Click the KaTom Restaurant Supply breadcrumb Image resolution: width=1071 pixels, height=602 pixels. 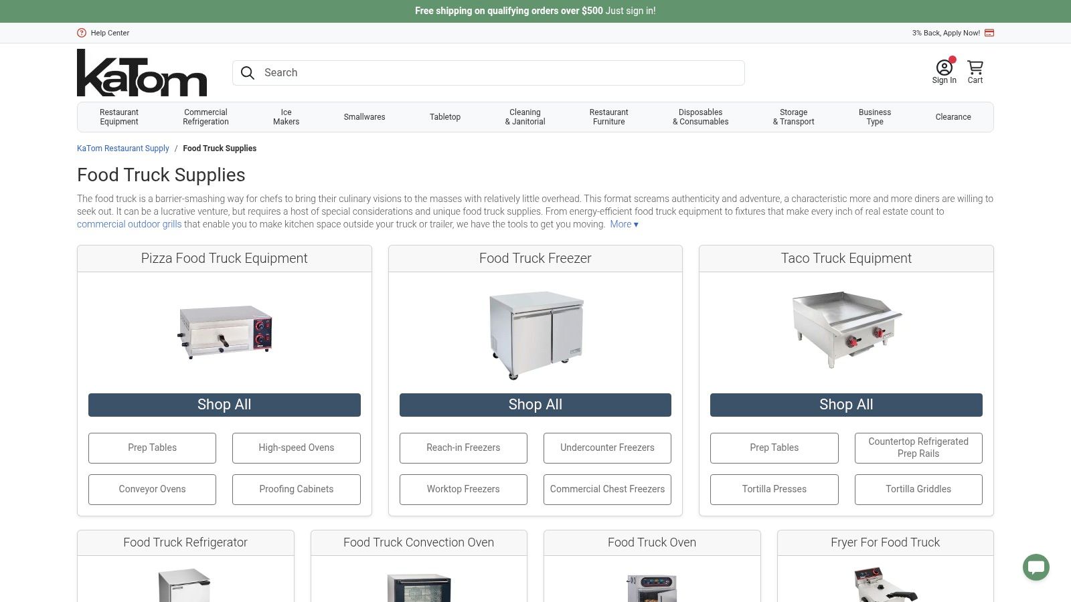click(123, 148)
